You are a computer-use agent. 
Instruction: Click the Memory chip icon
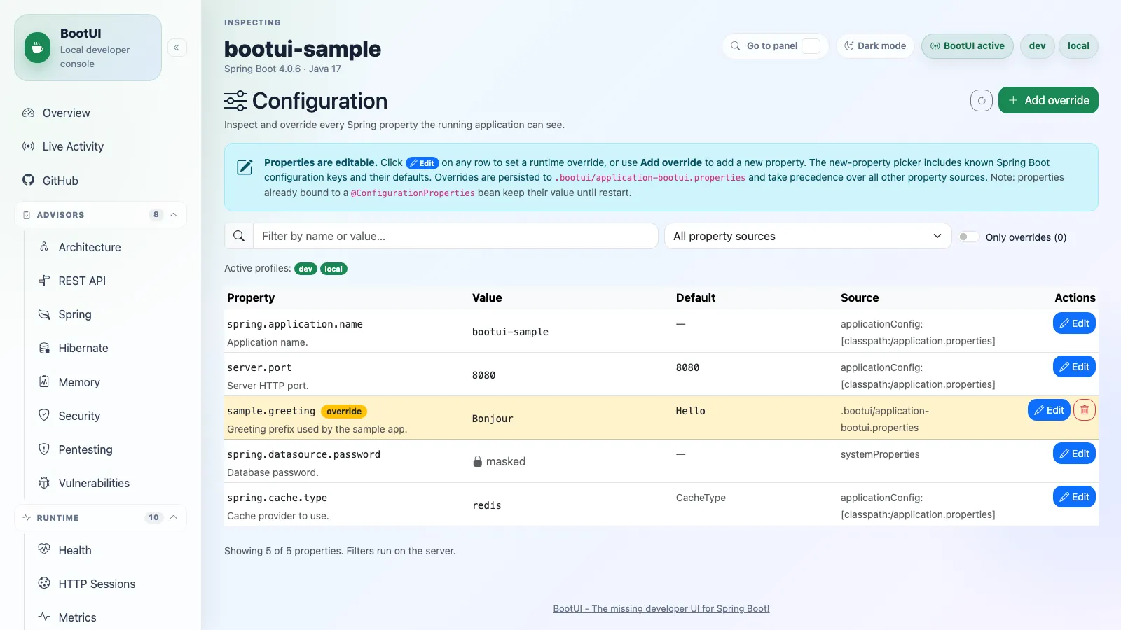(44, 381)
